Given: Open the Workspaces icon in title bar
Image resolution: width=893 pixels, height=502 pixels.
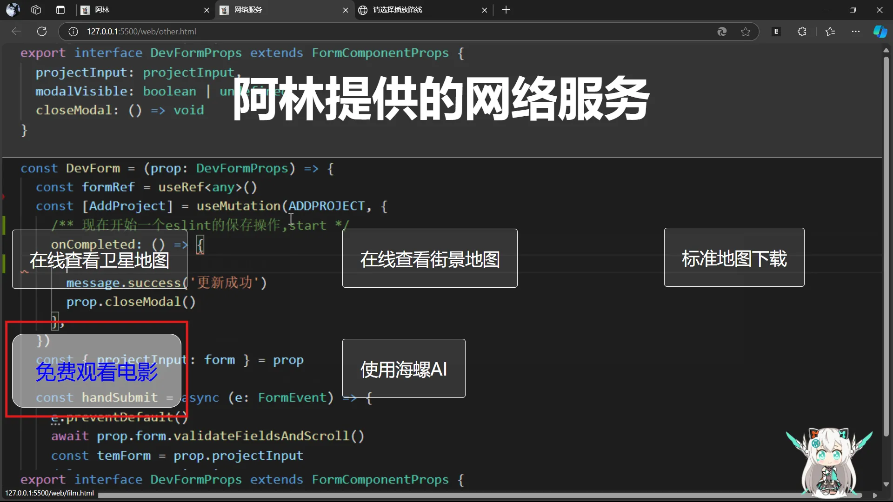Looking at the screenshot, I should coord(36,10).
